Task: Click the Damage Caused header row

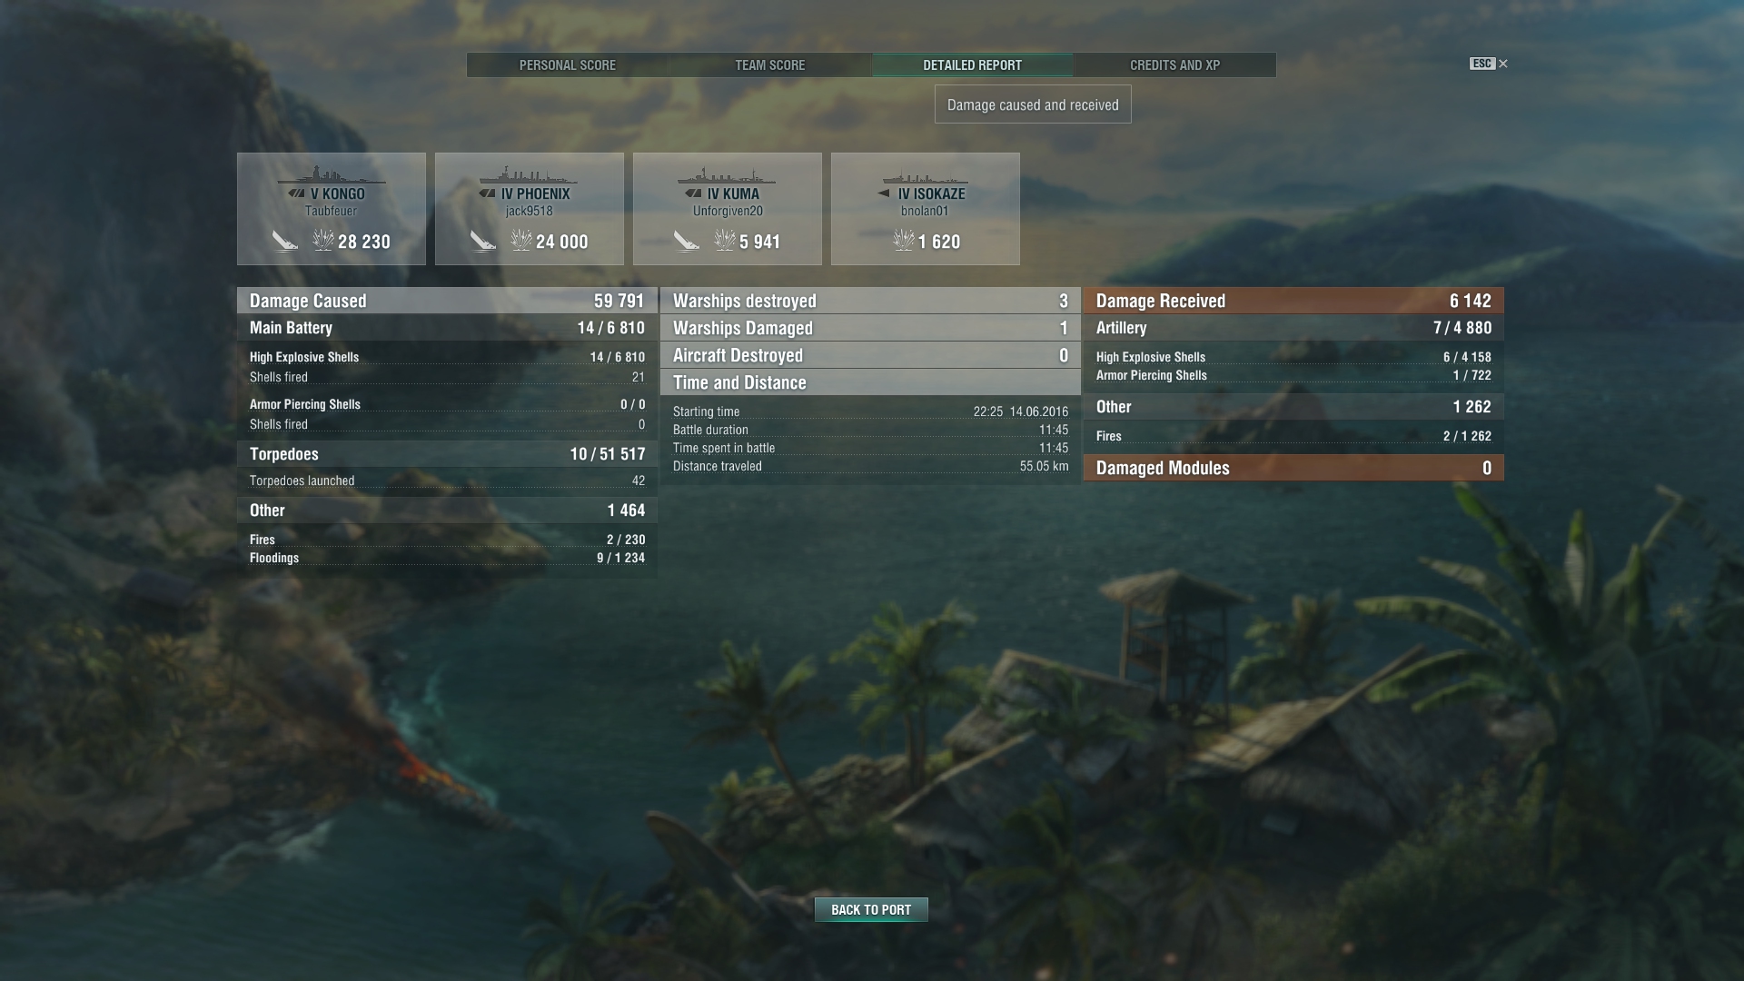Action: (447, 301)
